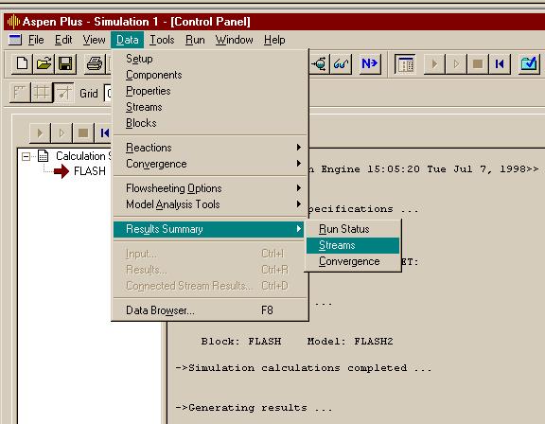This screenshot has width=545, height=424.
Task: Print using the printer toolbar icon
Action: pyautogui.click(x=95, y=64)
